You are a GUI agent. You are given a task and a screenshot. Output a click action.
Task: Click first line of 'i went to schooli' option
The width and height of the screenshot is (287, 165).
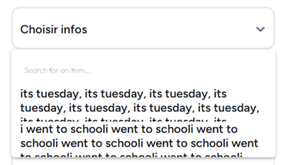click(x=129, y=129)
